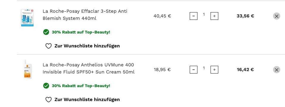Remove Effaclar 3-Step system from basket
Image resolution: width=285 pixels, height=107 pixels.
pos(276,16)
